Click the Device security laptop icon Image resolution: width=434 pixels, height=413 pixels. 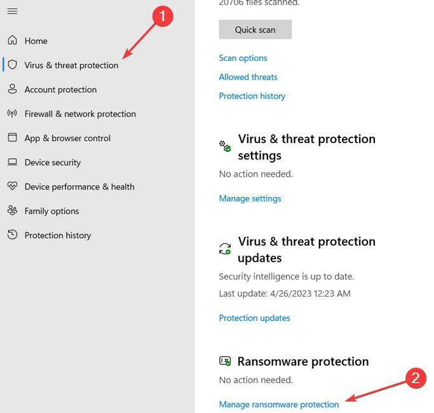point(13,162)
